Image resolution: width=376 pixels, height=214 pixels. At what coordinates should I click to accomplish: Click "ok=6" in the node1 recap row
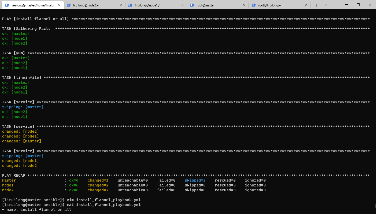[74, 185]
